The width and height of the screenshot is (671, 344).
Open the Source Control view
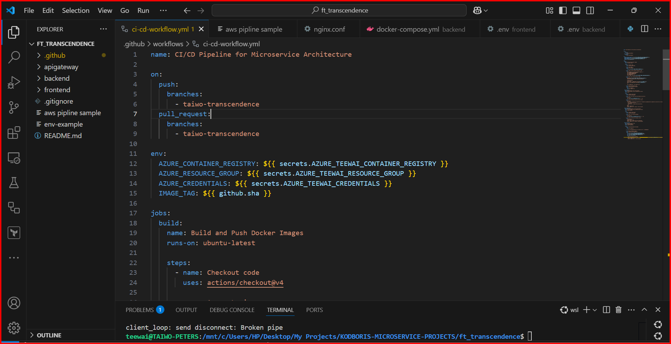click(x=14, y=107)
